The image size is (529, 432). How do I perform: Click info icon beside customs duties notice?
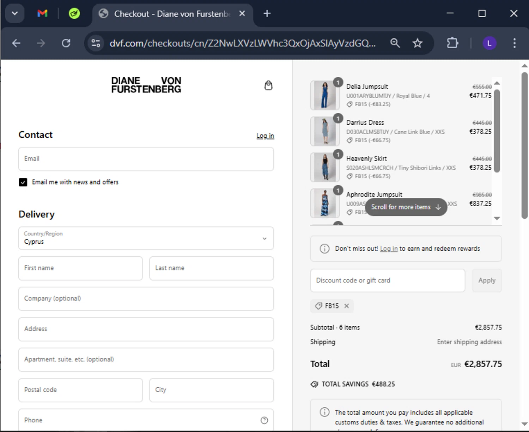(324, 412)
